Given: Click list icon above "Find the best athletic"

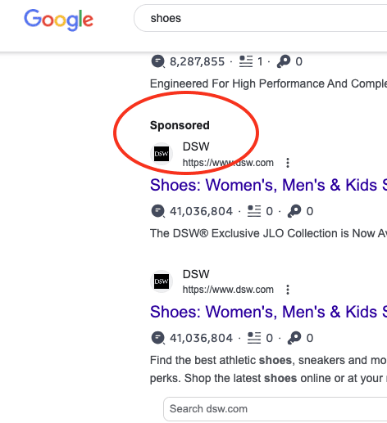Looking at the screenshot, I should (x=254, y=338).
